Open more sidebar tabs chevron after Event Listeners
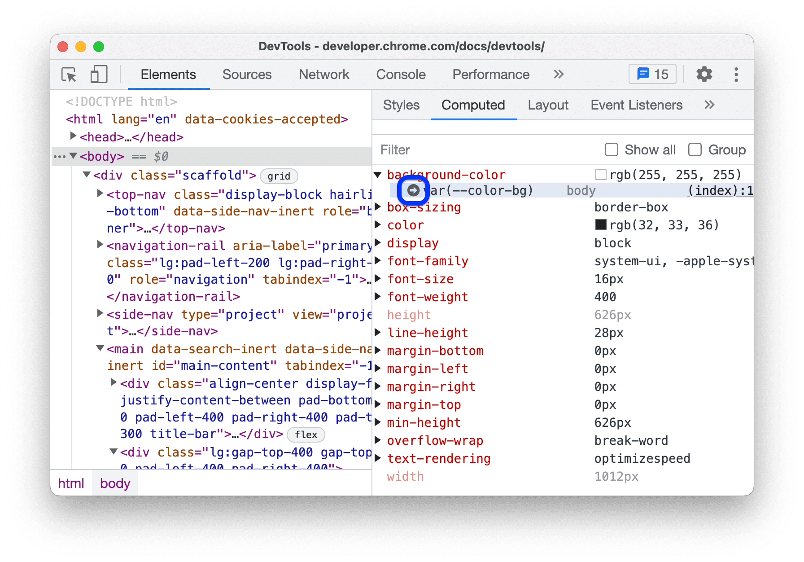 709,105
